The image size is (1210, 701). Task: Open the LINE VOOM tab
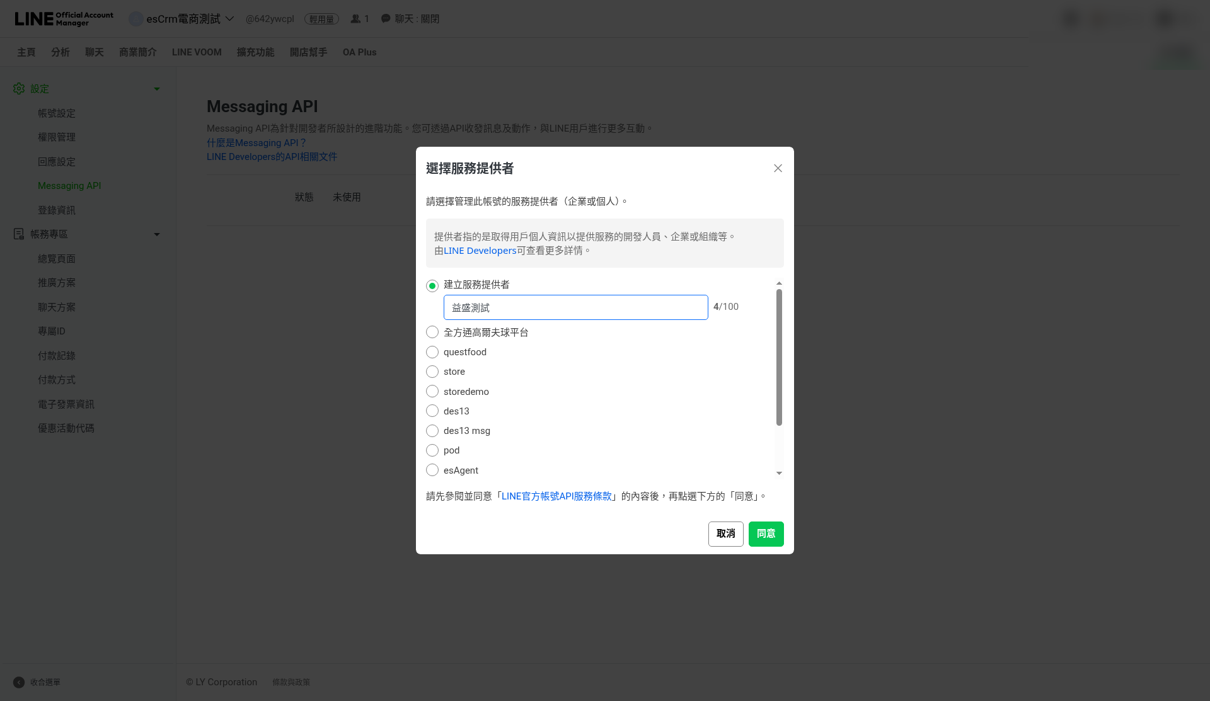point(197,52)
